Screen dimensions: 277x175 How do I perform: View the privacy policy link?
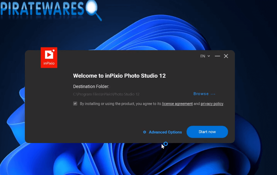pyautogui.click(x=212, y=104)
